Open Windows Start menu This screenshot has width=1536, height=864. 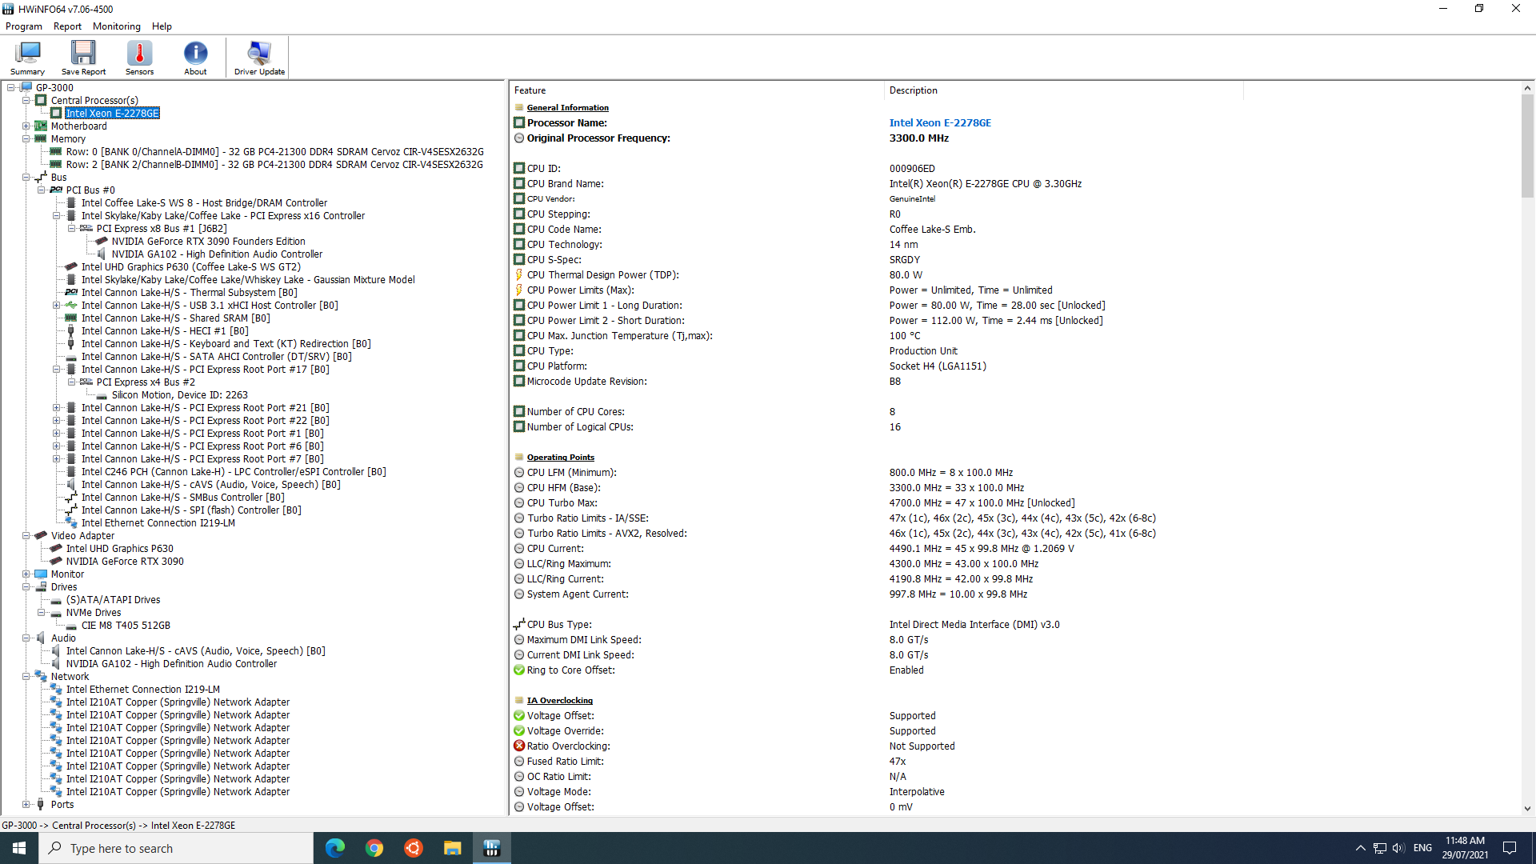pyautogui.click(x=19, y=848)
